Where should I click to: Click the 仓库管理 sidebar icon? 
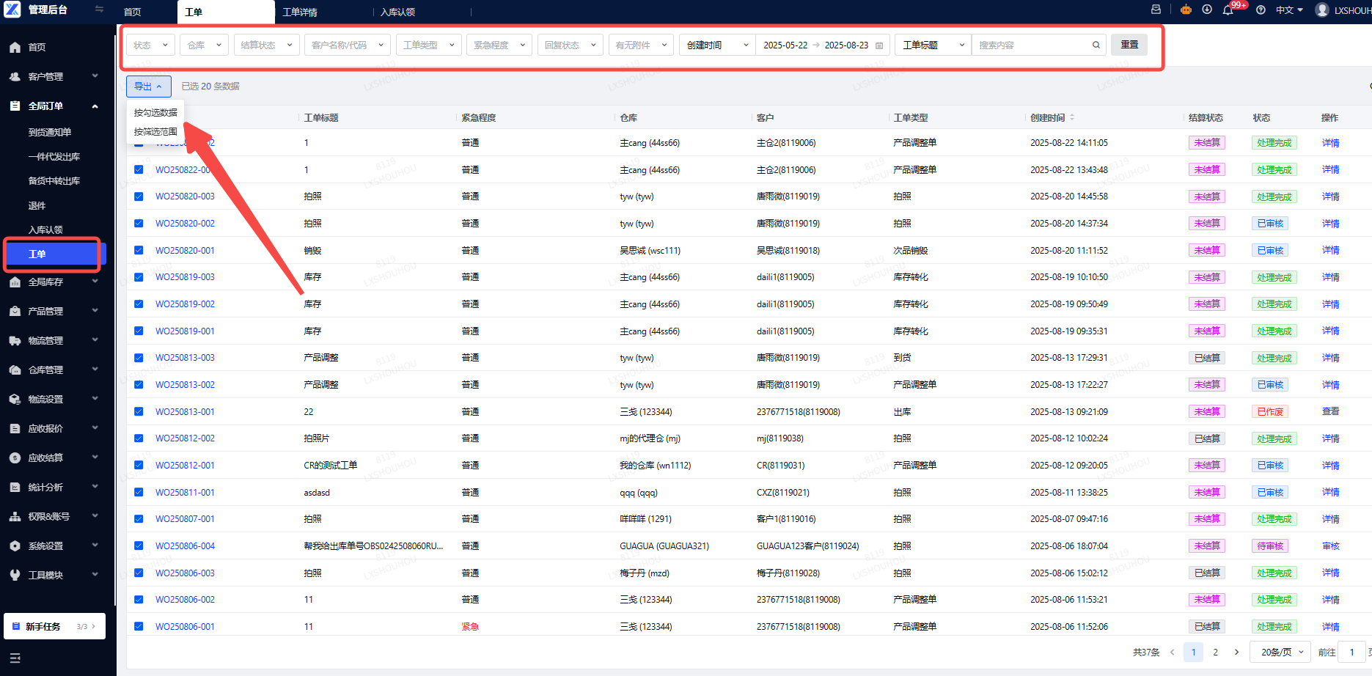pyautogui.click(x=15, y=370)
